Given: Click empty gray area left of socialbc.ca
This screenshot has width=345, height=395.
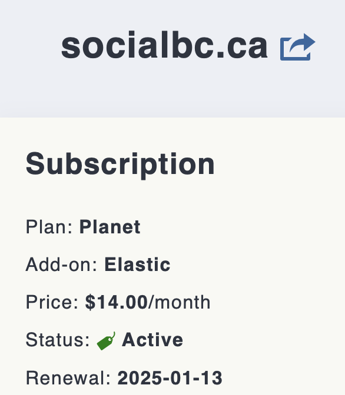Looking at the screenshot, I should click(x=30, y=45).
